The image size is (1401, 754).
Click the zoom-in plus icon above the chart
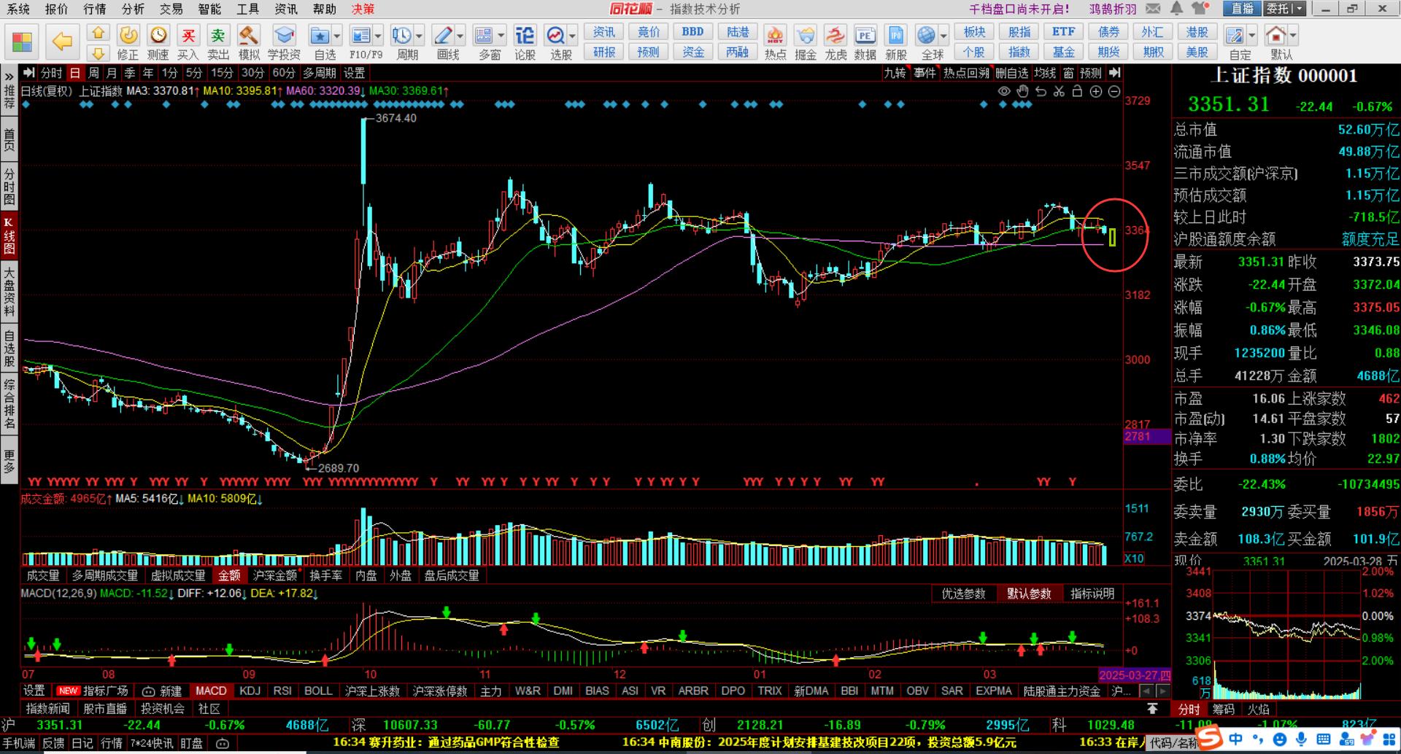coord(1096,91)
